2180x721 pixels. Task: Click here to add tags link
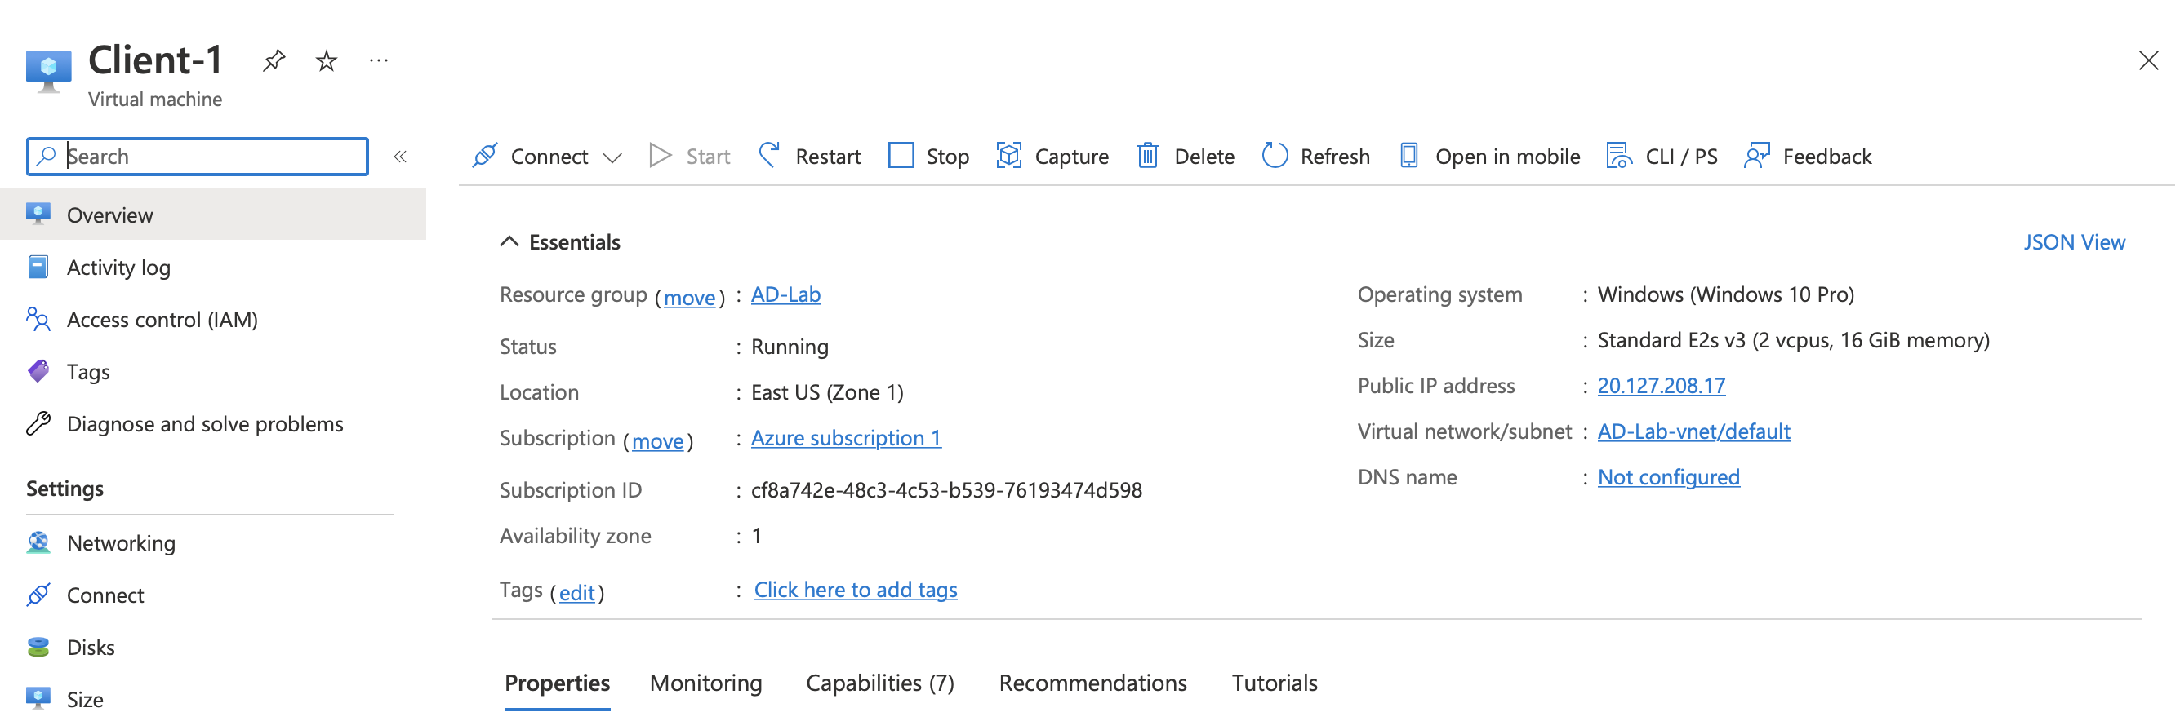click(x=856, y=590)
